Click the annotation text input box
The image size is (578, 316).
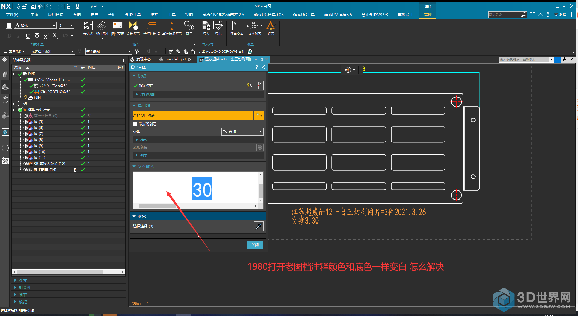(x=196, y=188)
